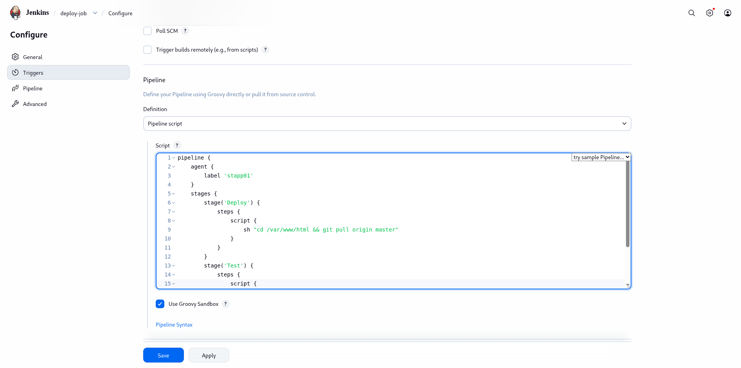Collapse the stages block on line 5
741x368 pixels.
(x=173, y=194)
